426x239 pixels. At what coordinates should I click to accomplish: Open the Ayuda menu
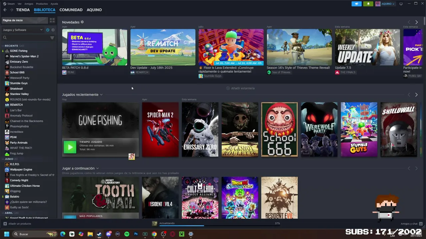point(54,4)
